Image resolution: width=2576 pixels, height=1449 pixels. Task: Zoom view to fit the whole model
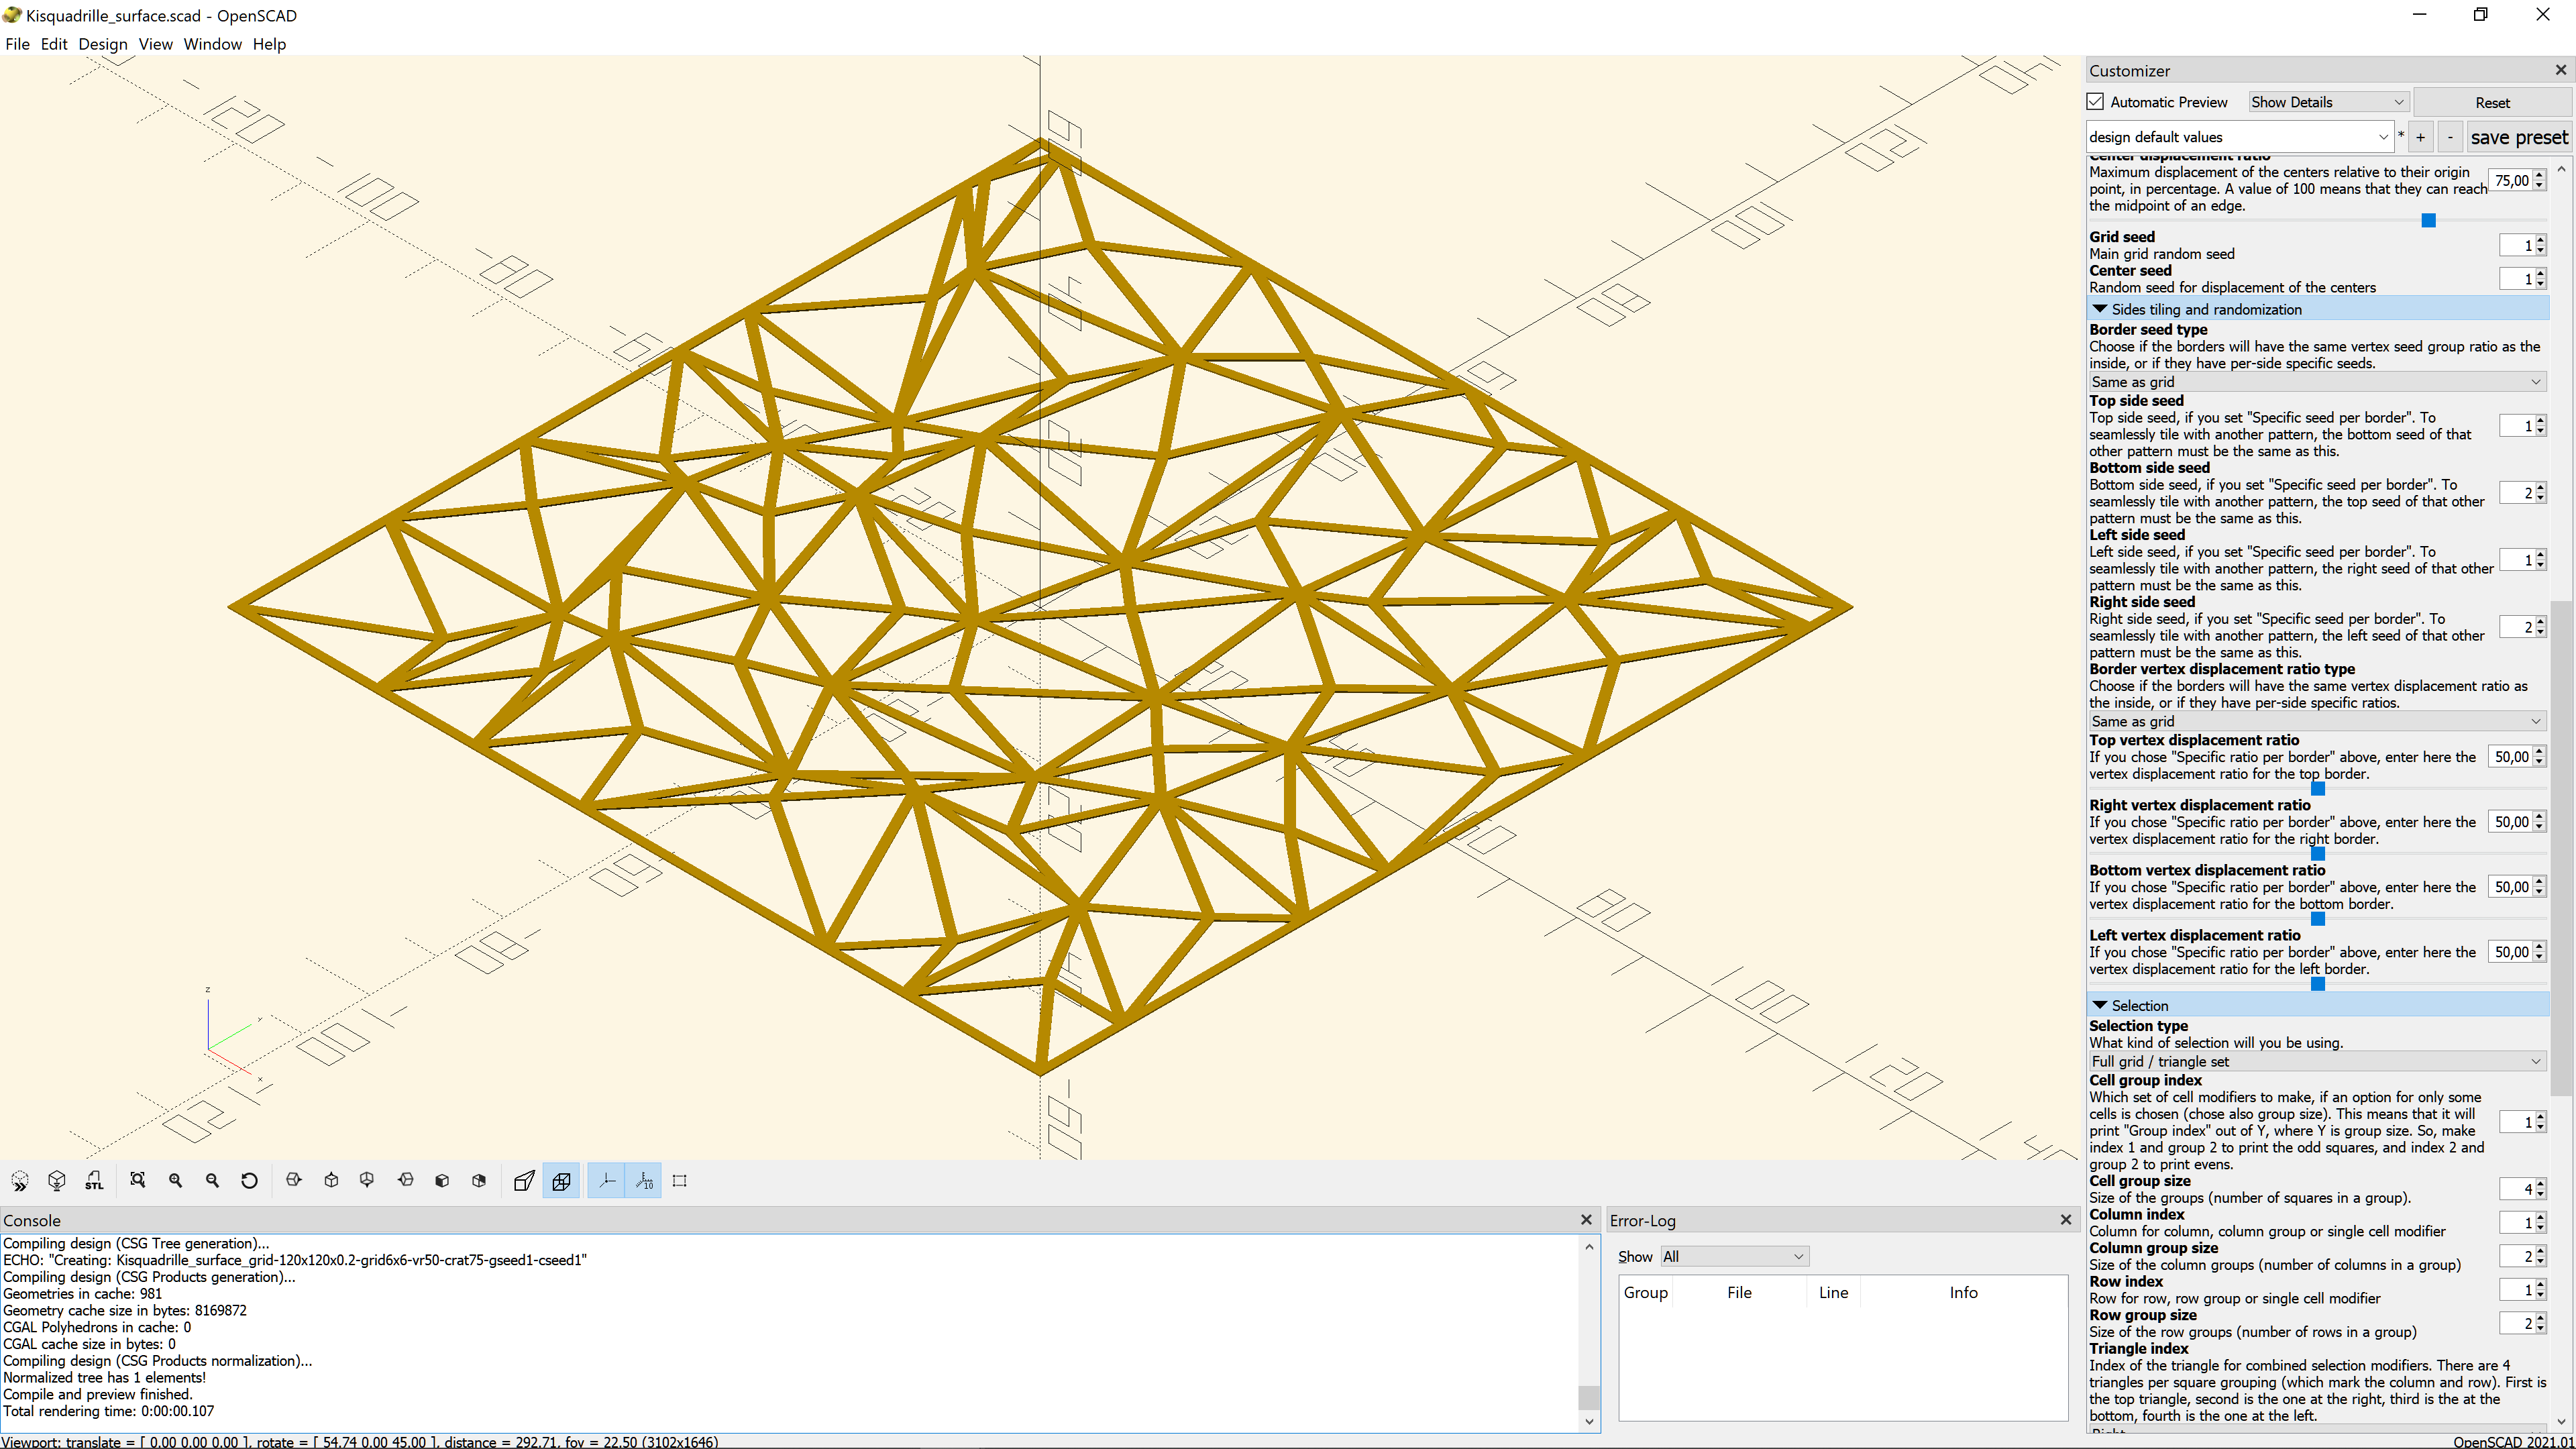(138, 1181)
